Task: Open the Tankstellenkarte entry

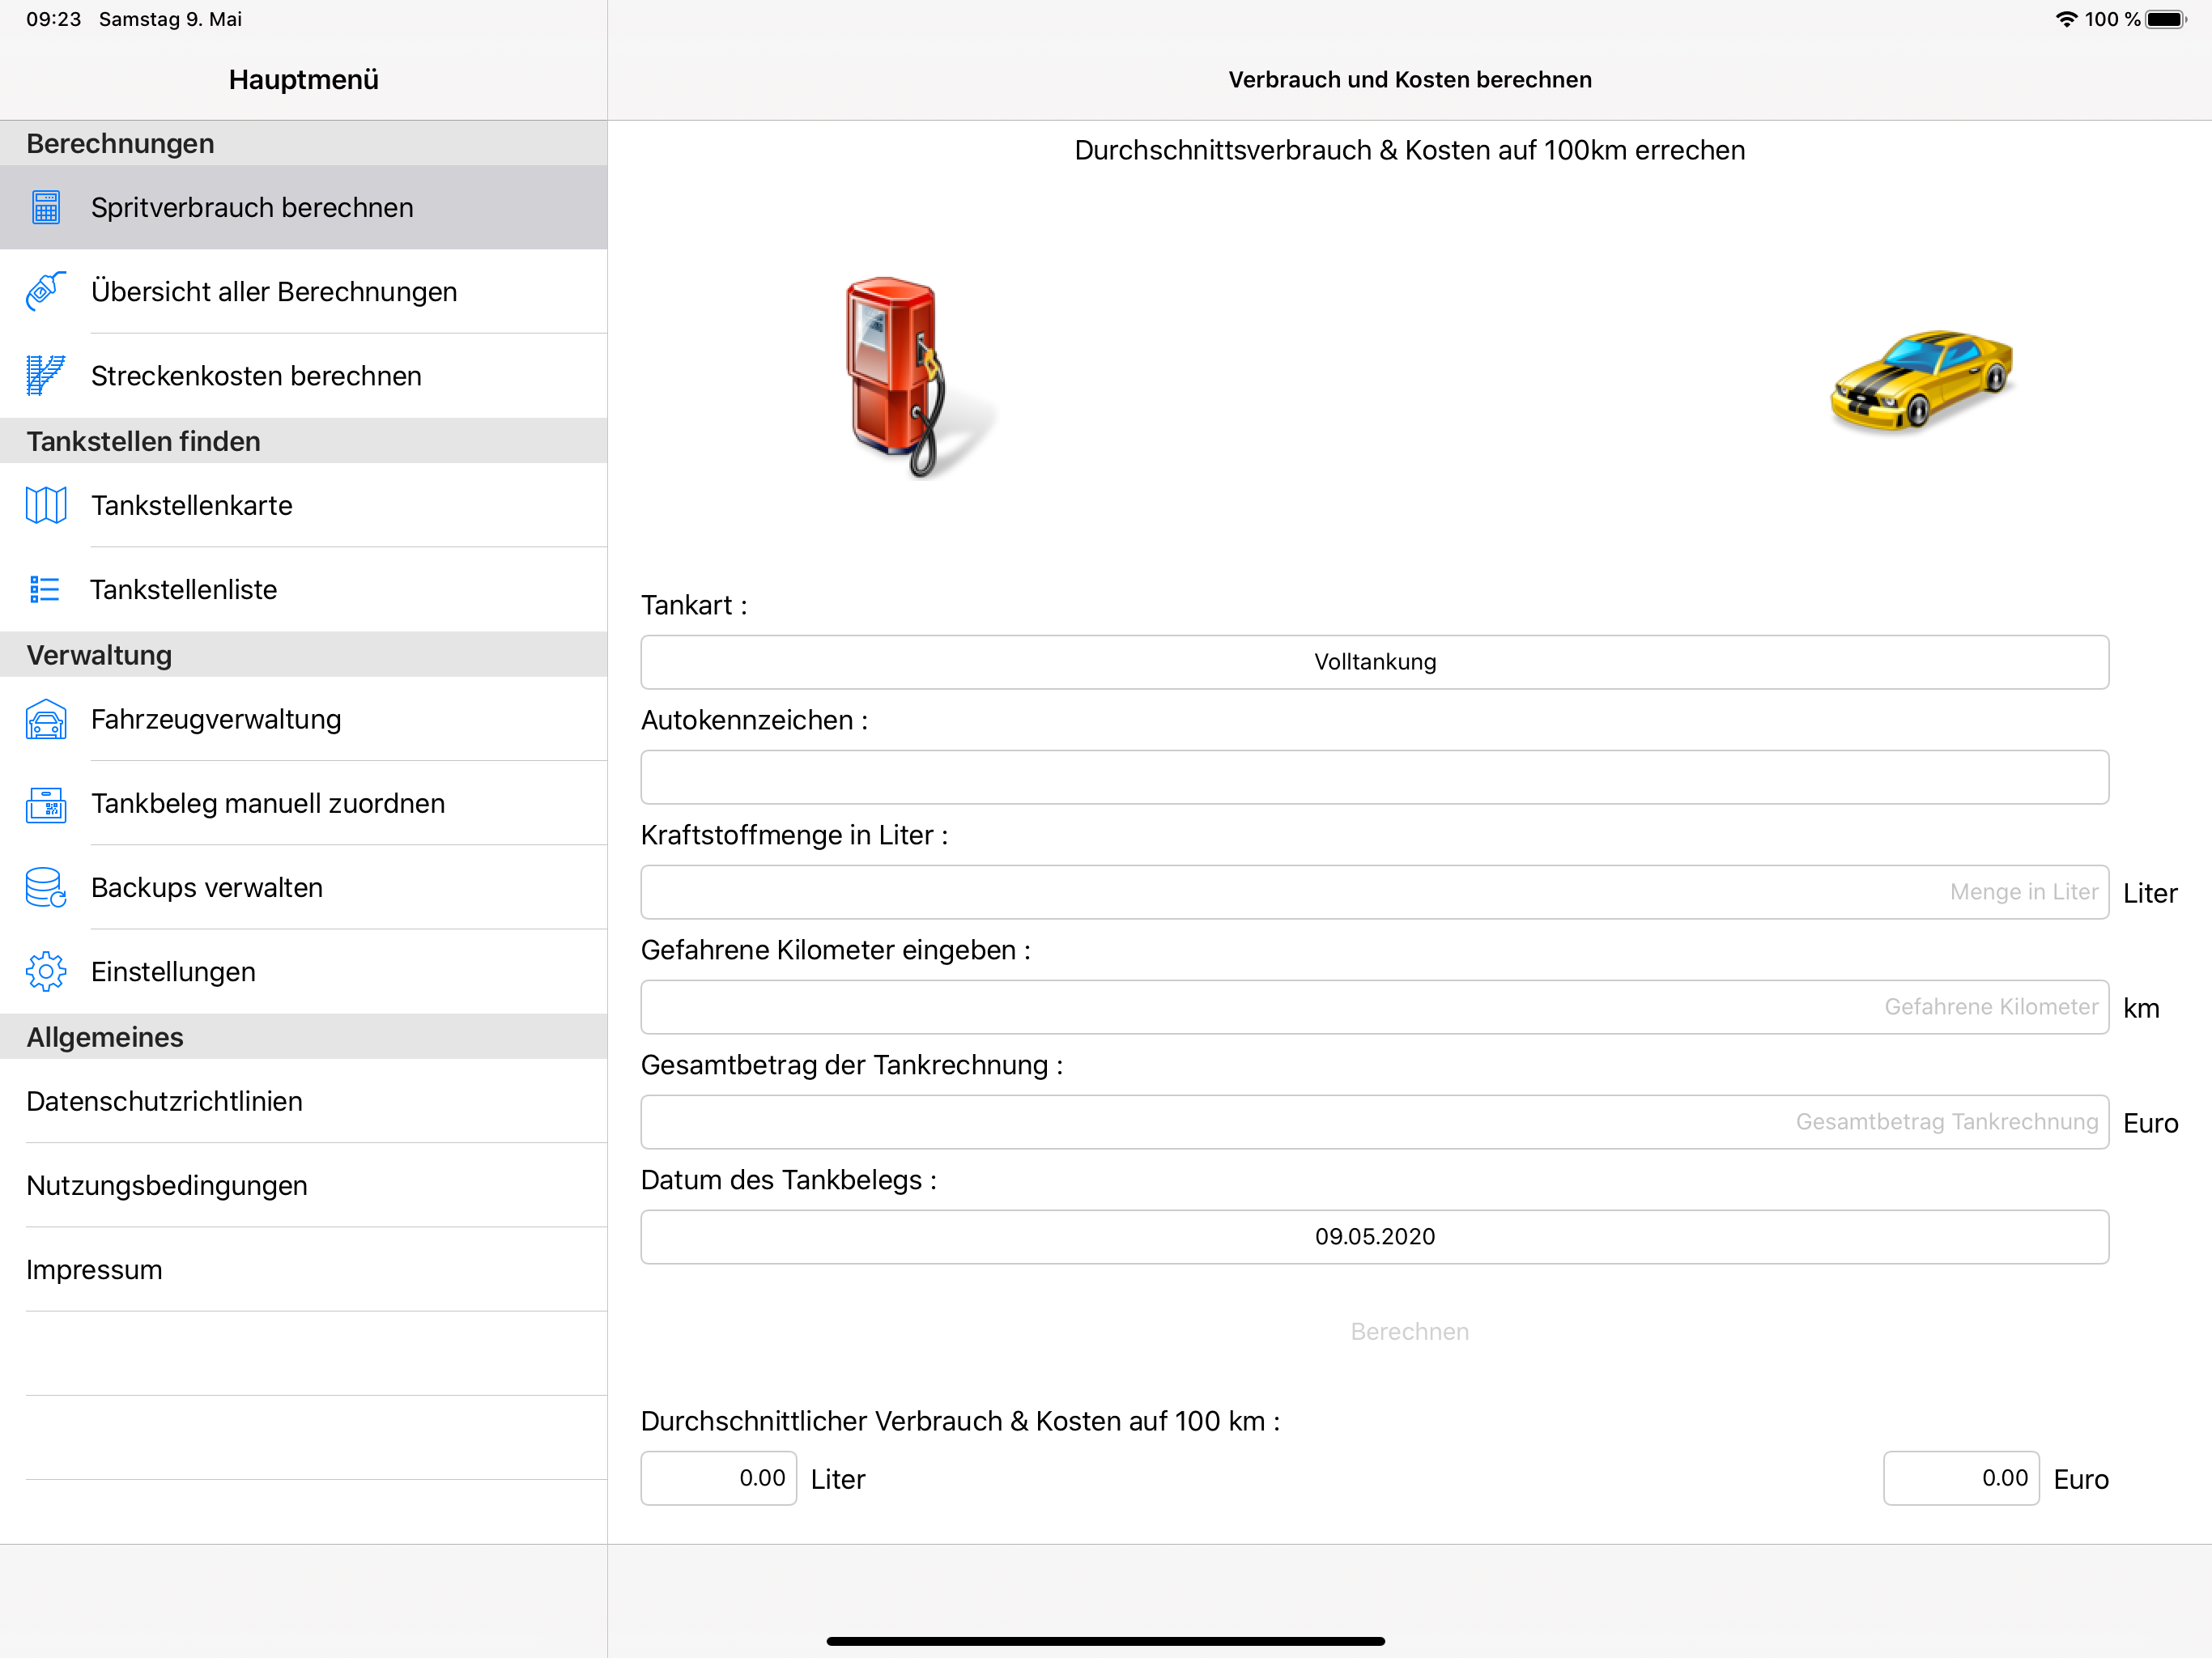Action: [304, 505]
